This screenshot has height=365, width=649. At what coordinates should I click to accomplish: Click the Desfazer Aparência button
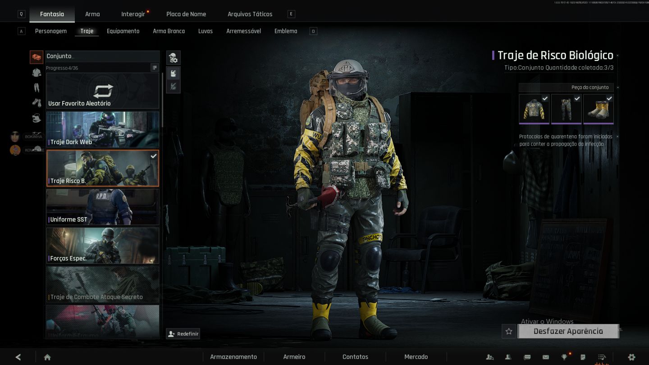(x=568, y=331)
